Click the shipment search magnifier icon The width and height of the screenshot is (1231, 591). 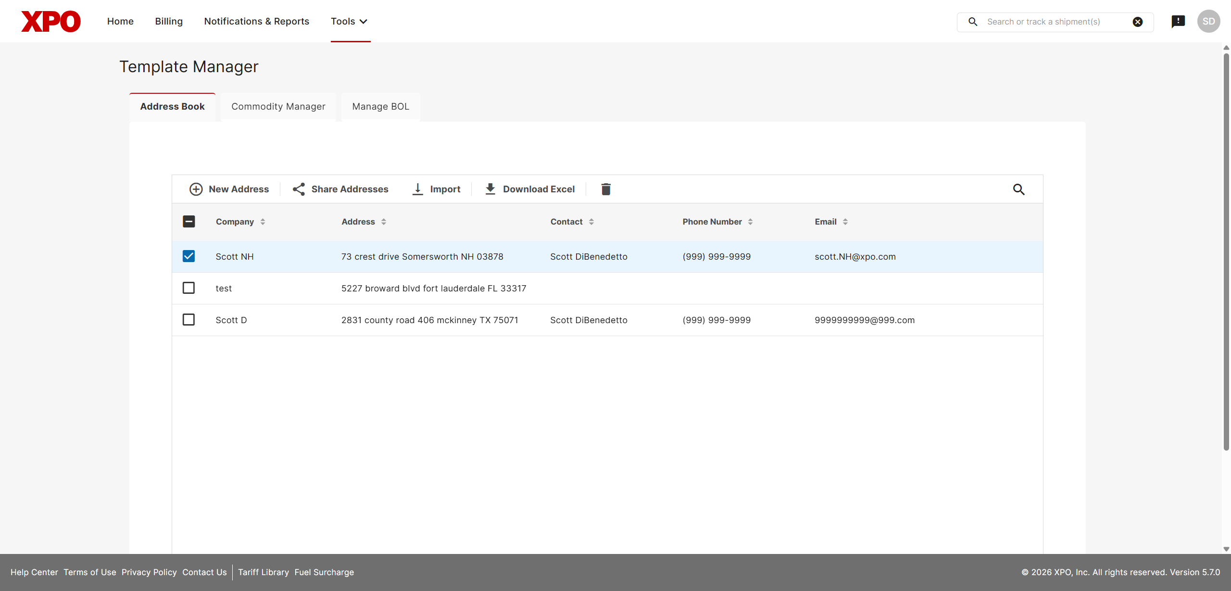(973, 22)
